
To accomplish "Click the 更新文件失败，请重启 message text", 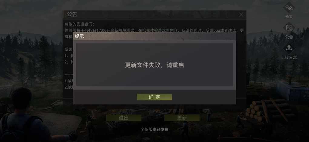I will 154,65.
